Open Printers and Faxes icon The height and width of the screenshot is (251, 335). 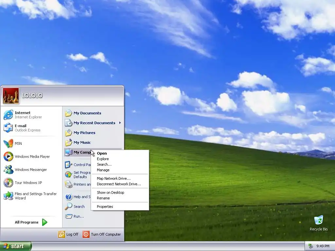point(69,184)
